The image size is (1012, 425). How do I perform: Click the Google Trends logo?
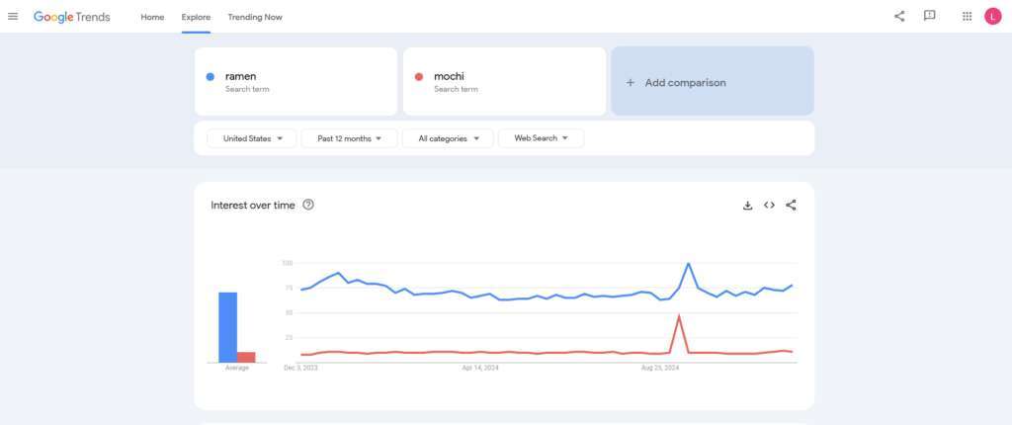[x=72, y=18]
